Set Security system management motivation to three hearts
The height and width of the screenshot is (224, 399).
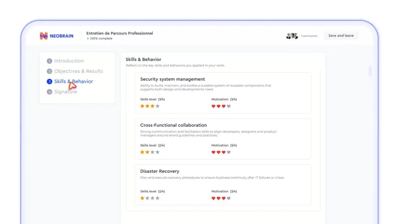tap(224, 106)
